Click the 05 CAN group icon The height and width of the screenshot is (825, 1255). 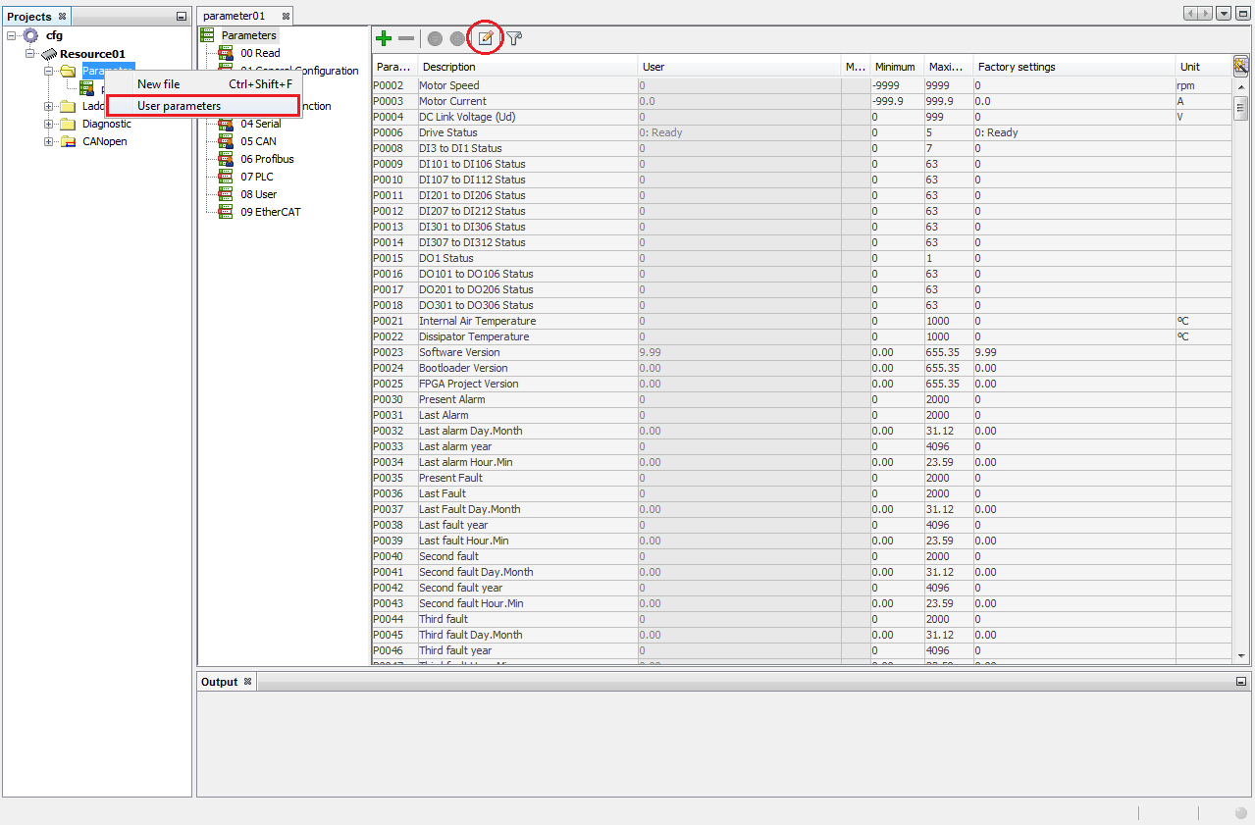click(x=227, y=141)
